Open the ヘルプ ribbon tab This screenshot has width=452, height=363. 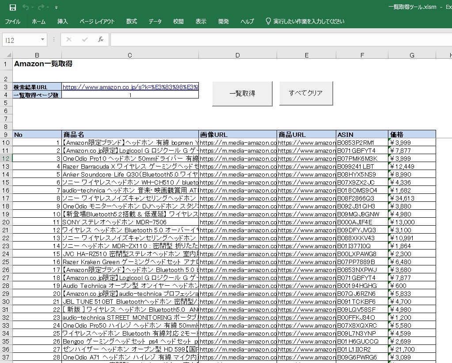[247, 21]
